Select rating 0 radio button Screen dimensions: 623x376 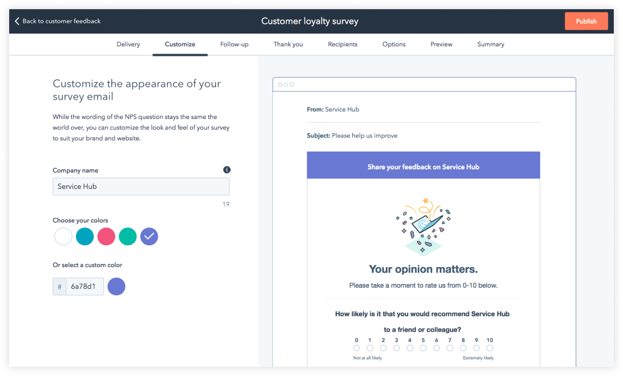(x=356, y=348)
